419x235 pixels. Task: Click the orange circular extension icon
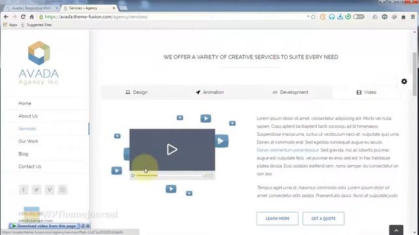point(323,17)
